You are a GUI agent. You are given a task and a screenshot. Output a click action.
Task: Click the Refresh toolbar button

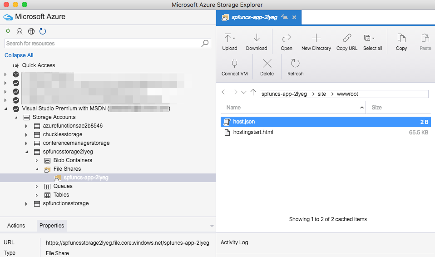click(x=295, y=68)
